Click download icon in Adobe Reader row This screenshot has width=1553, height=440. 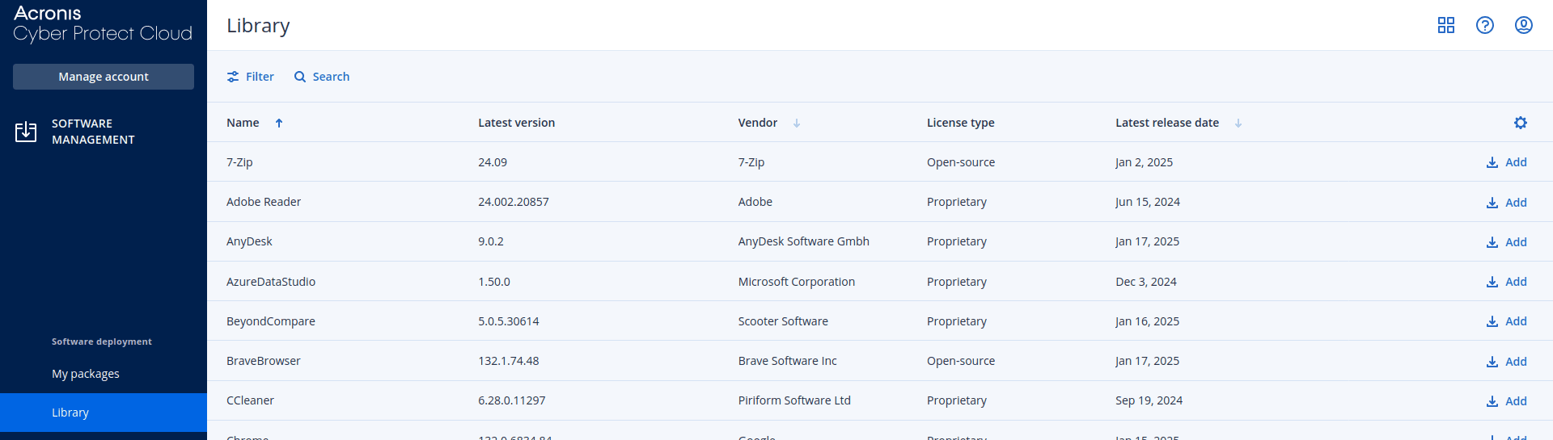pos(1492,203)
